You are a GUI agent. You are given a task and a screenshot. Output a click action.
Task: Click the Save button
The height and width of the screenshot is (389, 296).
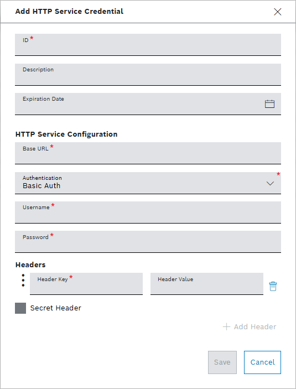click(x=222, y=362)
